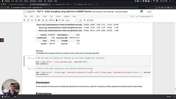Open Spotlight search in menu bar
Image resolution: width=176 pixels, height=99 pixels.
170,1
